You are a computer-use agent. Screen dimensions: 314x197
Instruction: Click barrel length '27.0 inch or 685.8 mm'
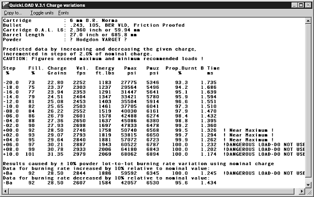pyautogui.click(x=103, y=35)
